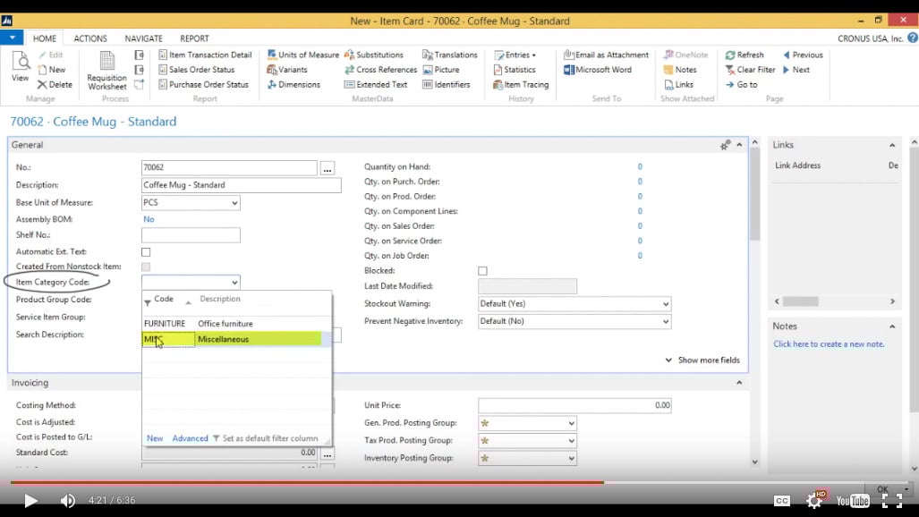Refresh the item card page
The height and width of the screenshot is (517, 919).
[745, 55]
